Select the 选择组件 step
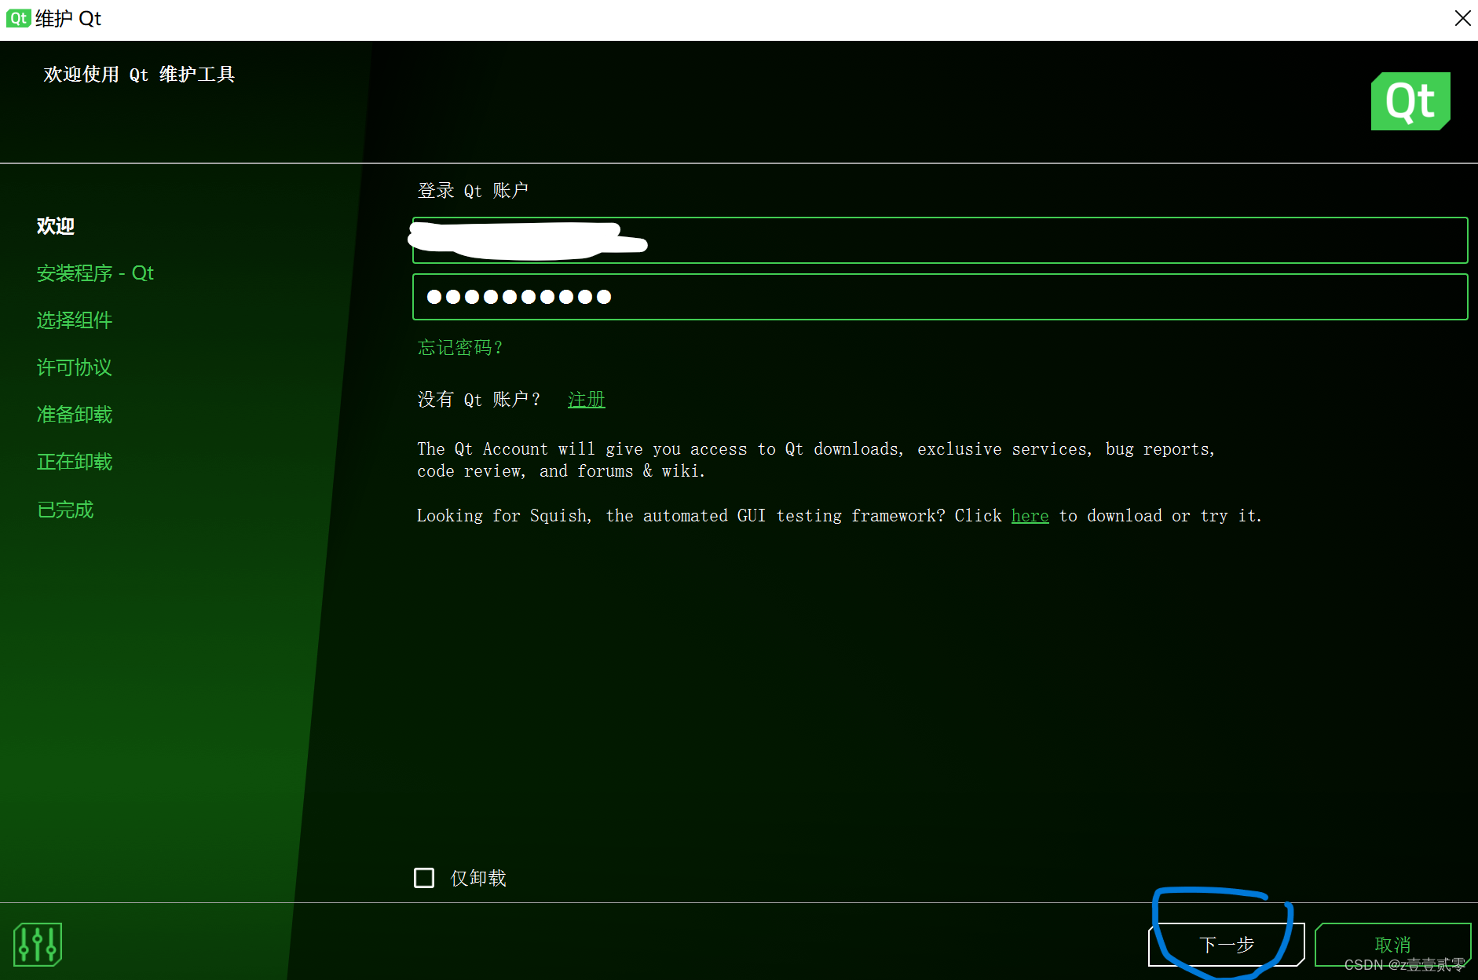Viewport: 1478px width, 980px height. (x=75, y=320)
